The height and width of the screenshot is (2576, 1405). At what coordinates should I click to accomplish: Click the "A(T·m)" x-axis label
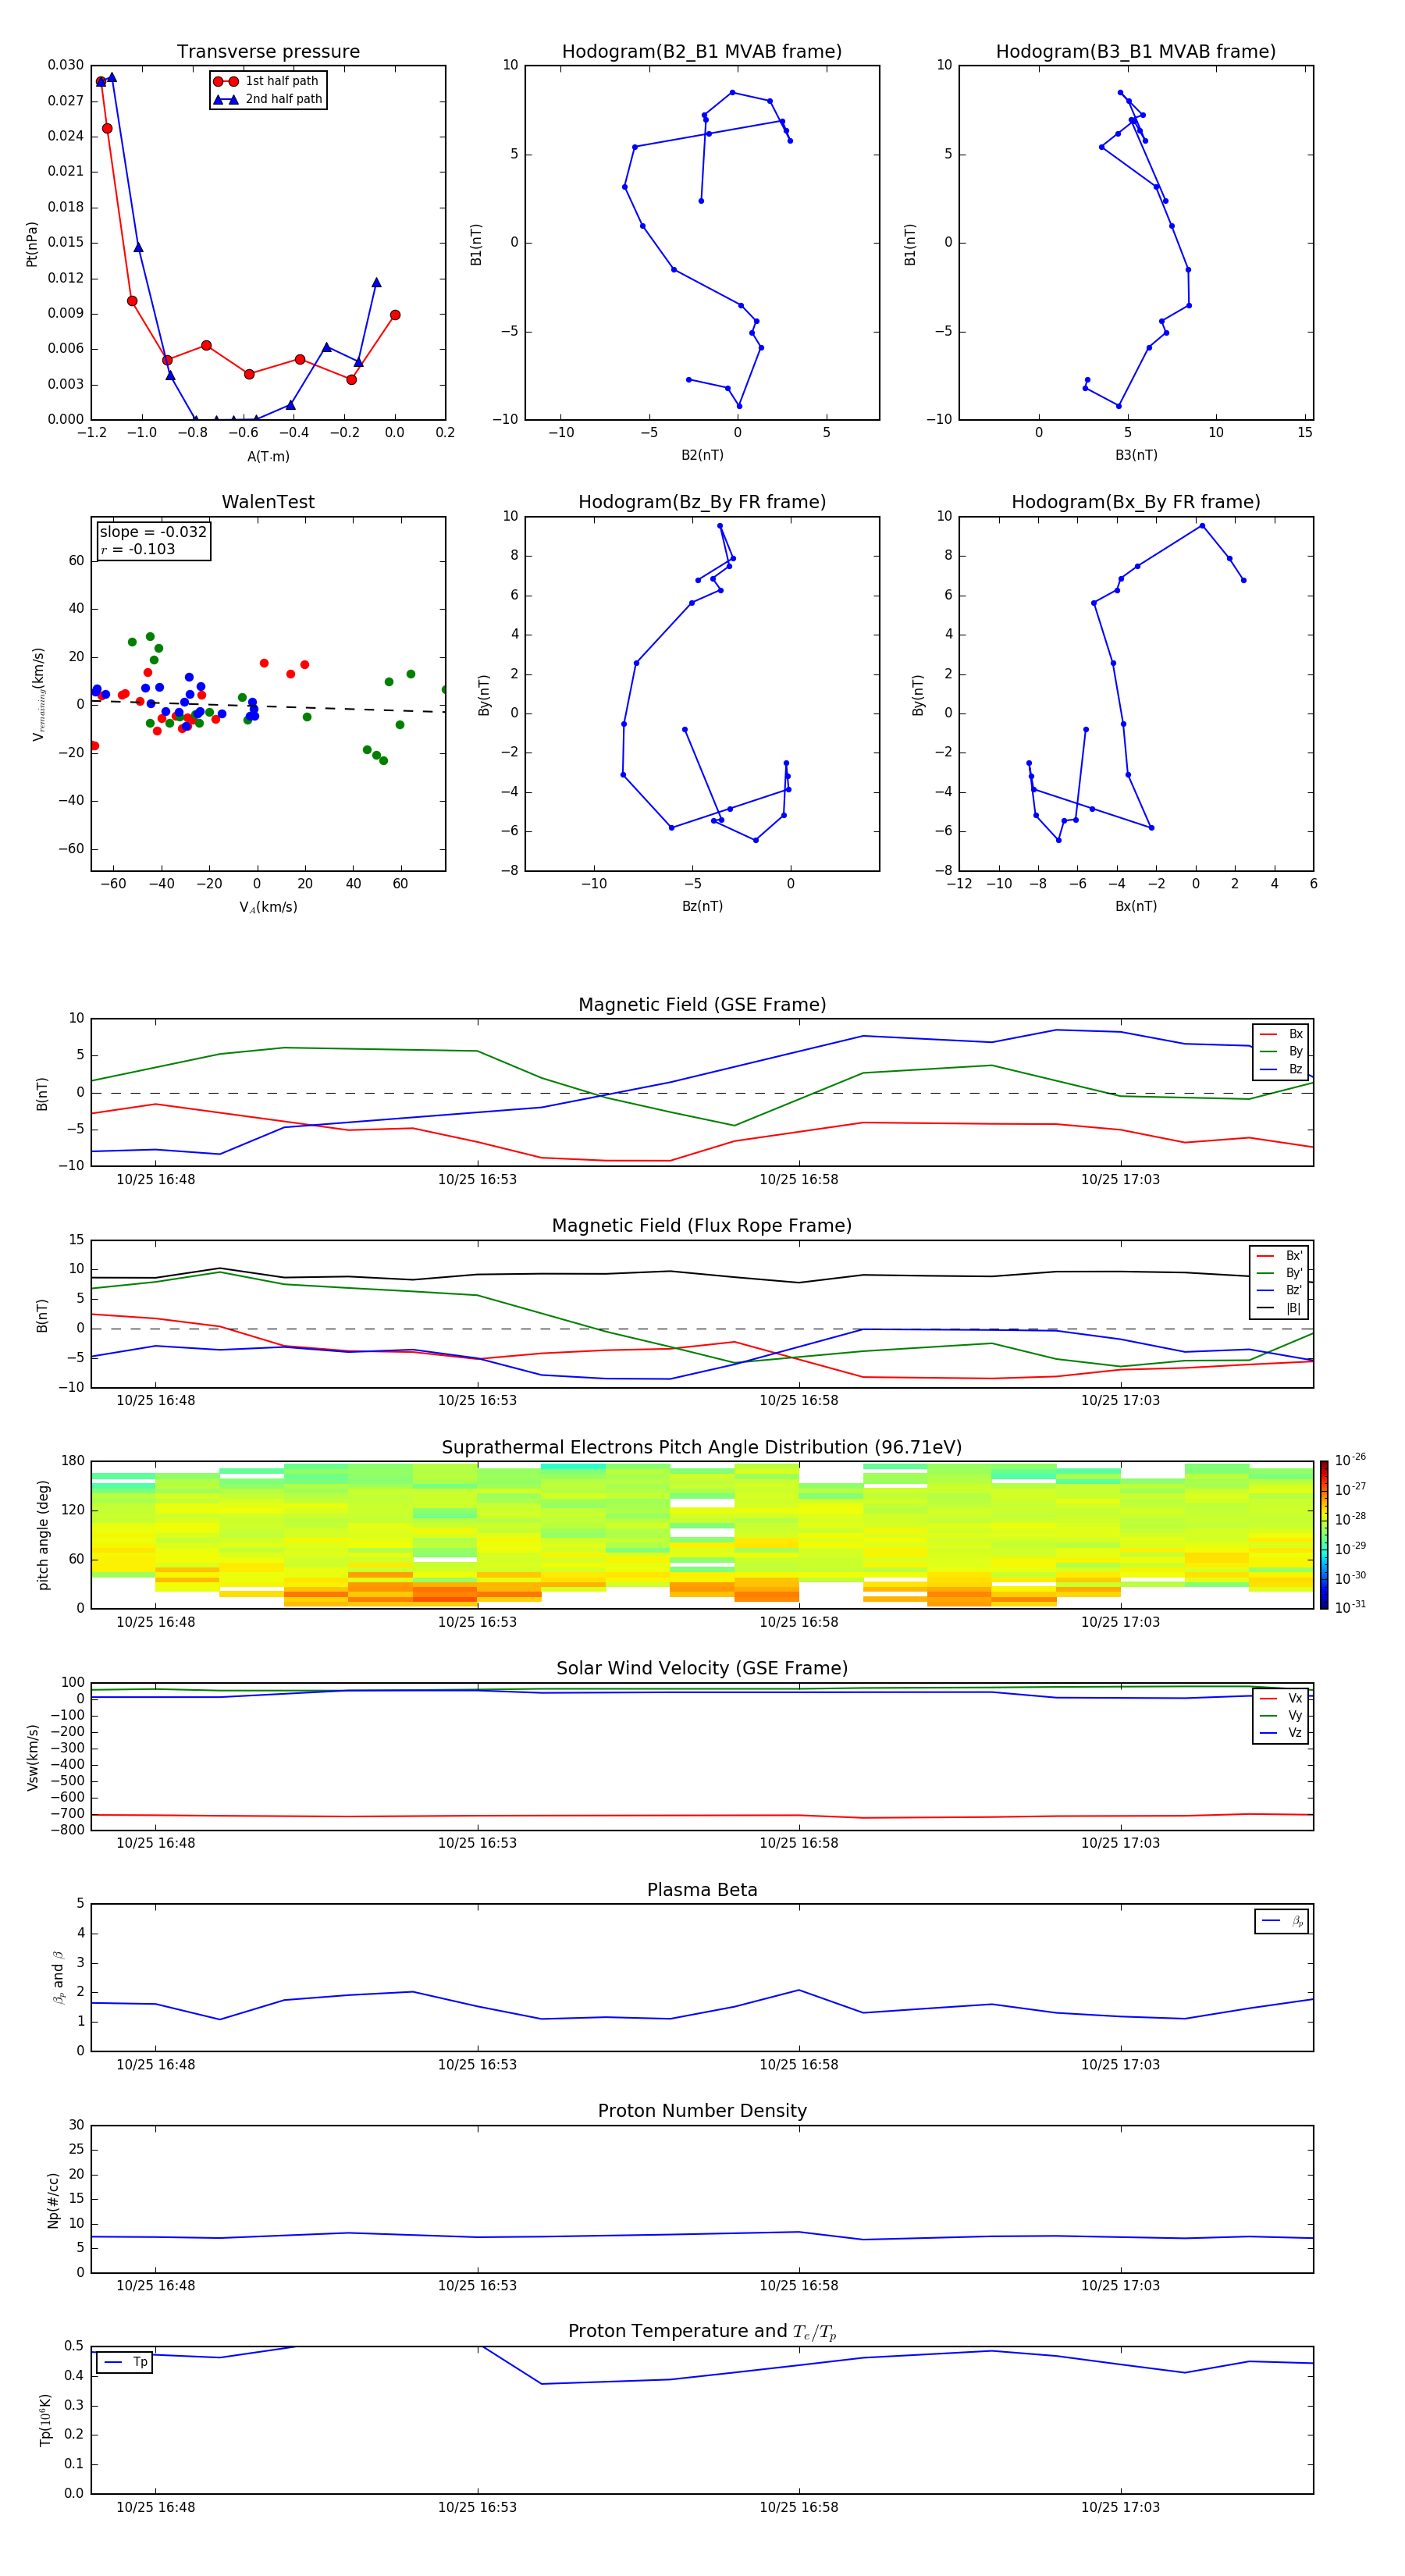pyautogui.click(x=268, y=457)
